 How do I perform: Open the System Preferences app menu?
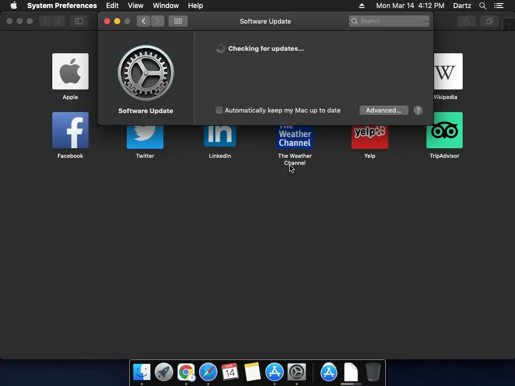coord(62,6)
